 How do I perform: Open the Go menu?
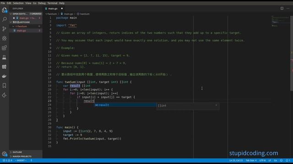tap(35, 3)
